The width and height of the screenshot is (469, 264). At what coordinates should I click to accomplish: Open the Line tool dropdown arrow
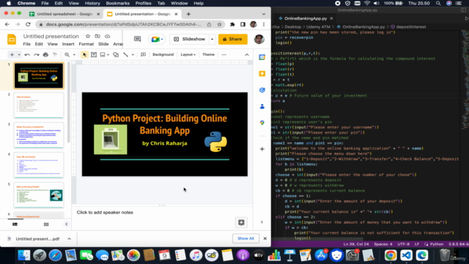point(133,55)
